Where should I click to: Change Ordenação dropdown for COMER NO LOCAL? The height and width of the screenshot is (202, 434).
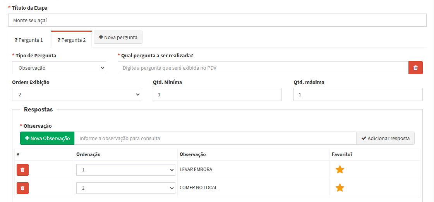[126, 188]
